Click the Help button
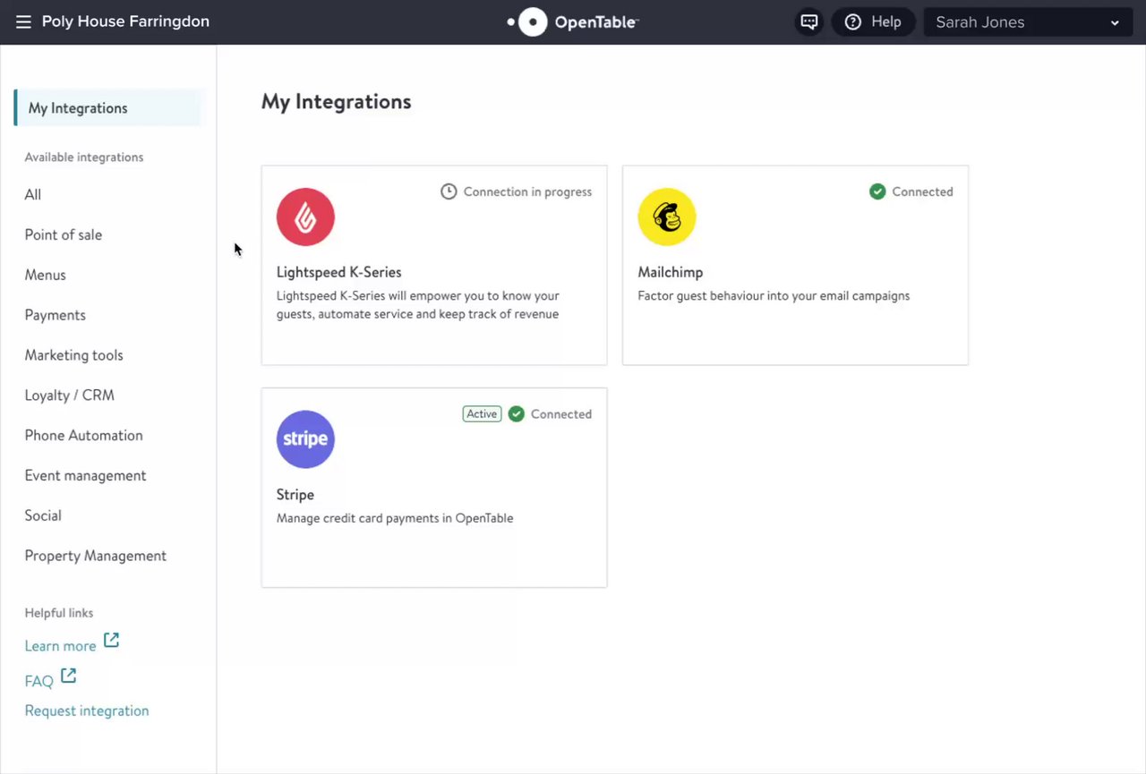1146x774 pixels. point(873,22)
